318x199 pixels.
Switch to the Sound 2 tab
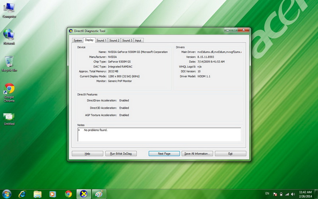pos(114,41)
